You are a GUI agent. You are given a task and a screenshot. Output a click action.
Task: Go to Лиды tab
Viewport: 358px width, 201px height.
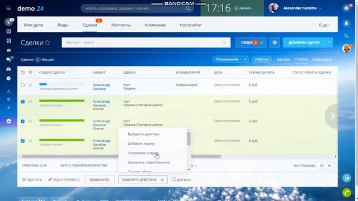pyautogui.click(x=63, y=25)
